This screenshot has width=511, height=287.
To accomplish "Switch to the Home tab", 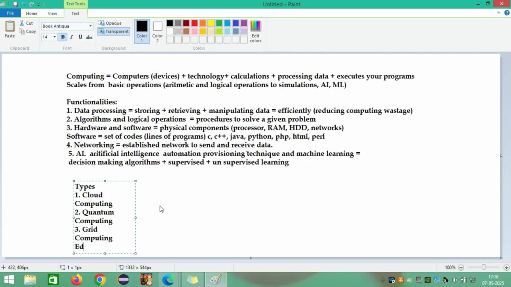I will (x=32, y=13).
